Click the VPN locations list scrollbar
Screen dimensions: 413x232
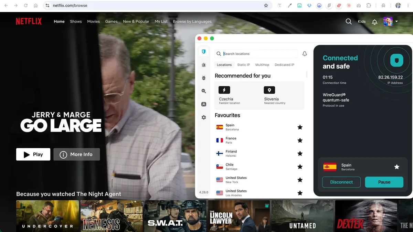pos(306,74)
